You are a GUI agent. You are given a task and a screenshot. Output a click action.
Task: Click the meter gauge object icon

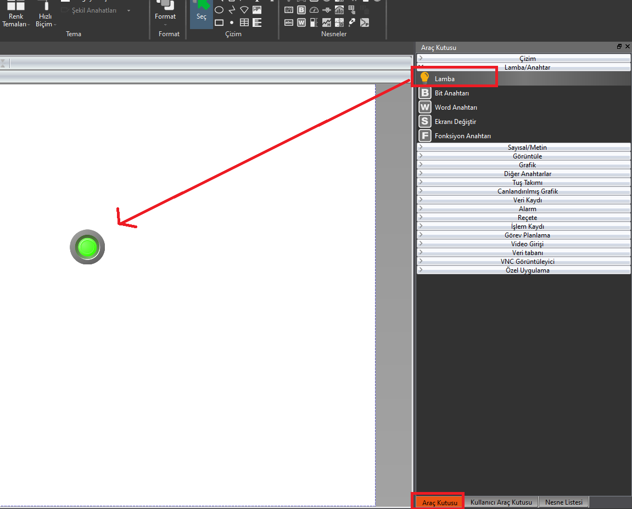point(314,10)
